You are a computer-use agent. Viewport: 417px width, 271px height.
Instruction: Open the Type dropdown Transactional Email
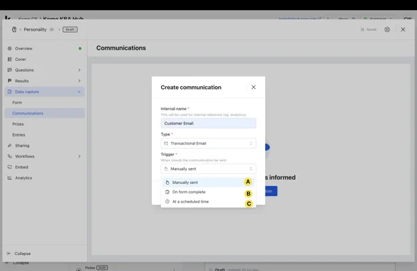click(208, 143)
